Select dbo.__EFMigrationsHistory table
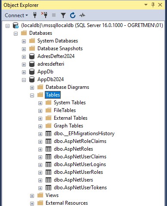Screen dimensions: 167x206 coord(84,133)
